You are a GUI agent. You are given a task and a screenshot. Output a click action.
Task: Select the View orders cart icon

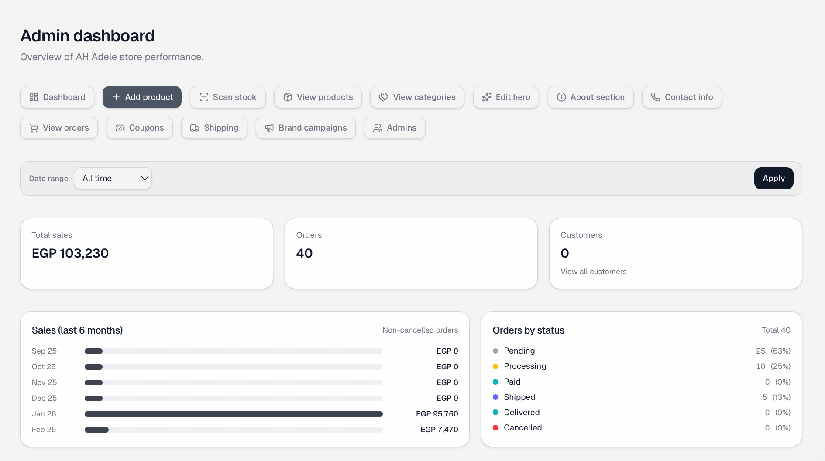[34, 127]
